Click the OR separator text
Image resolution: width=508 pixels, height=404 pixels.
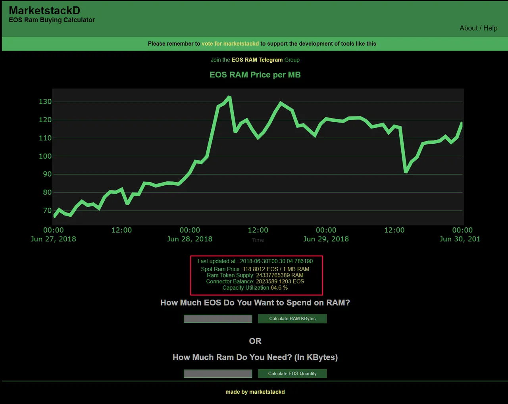[x=255, y=341]
